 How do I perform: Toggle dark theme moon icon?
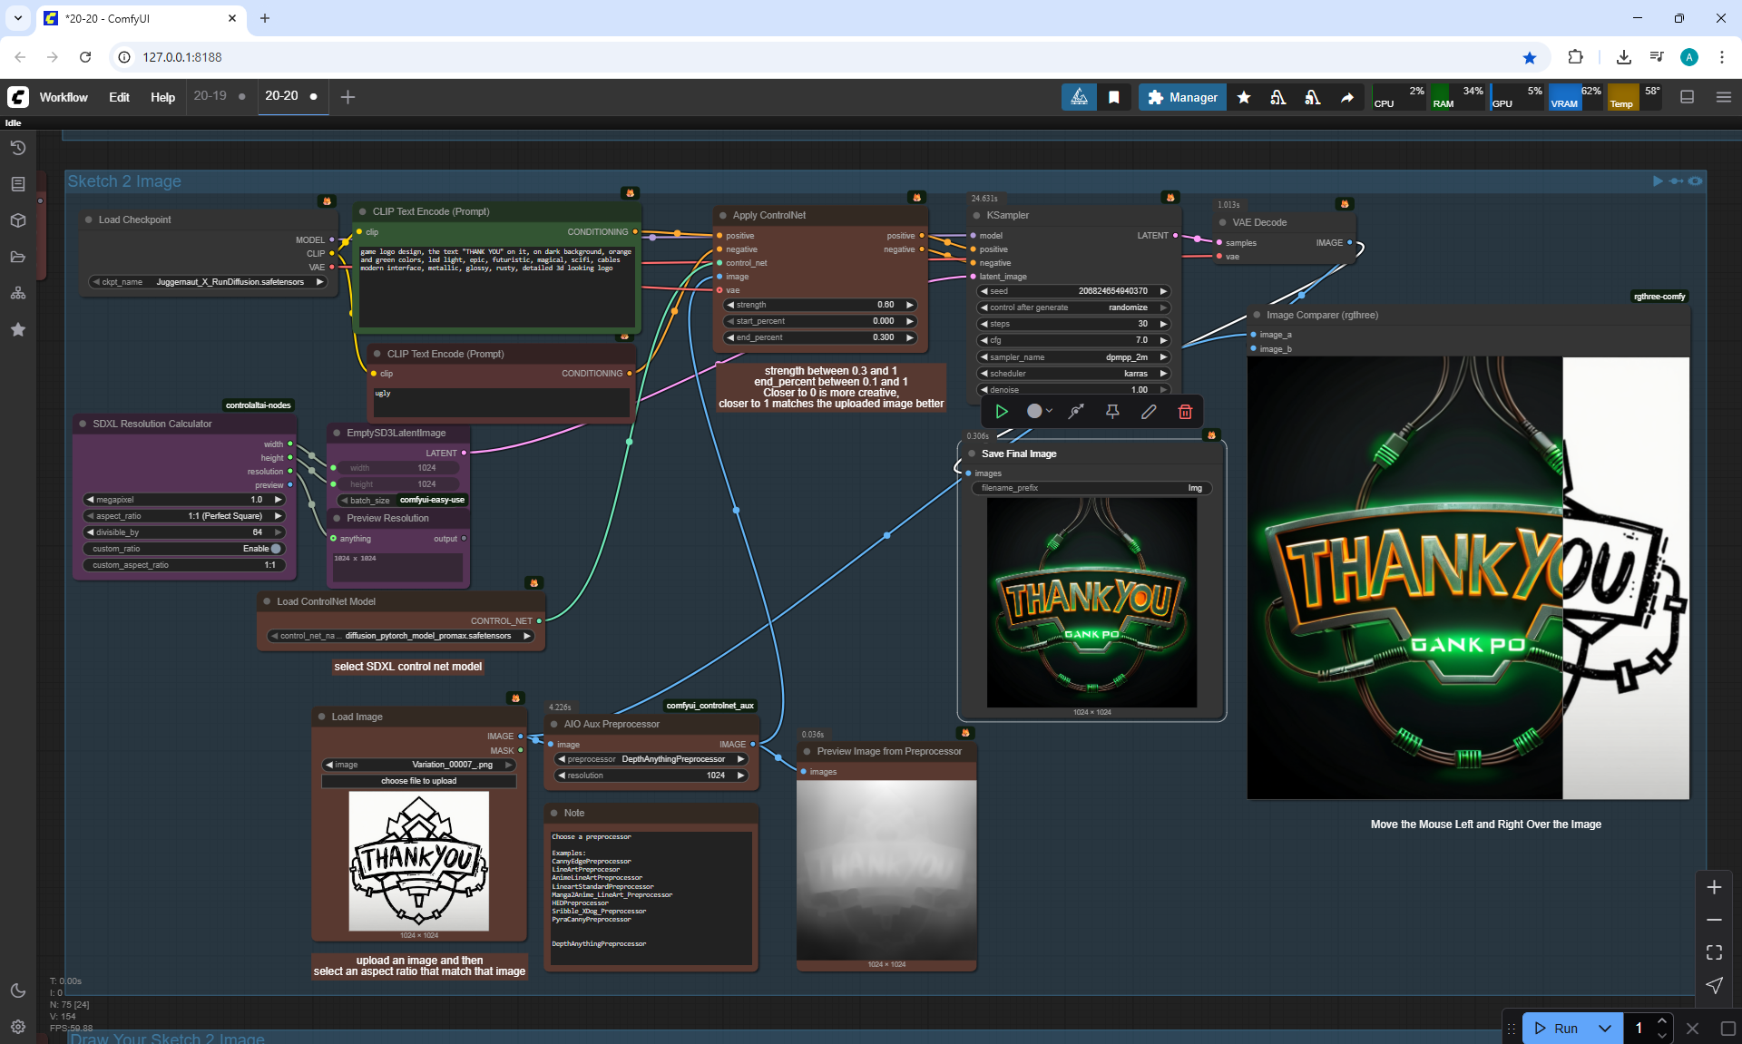click(18, 990)
